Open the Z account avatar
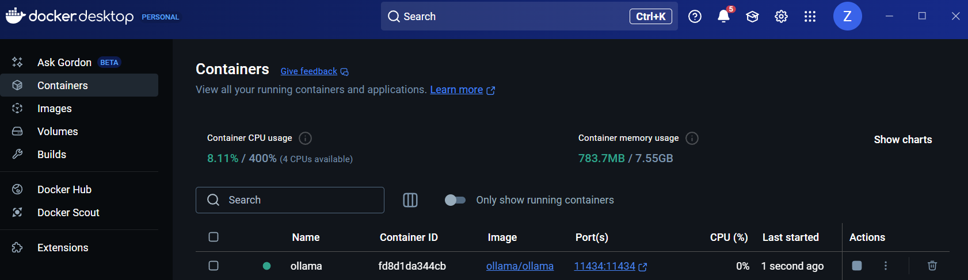Viewport: 968px width, 280px height. coord(847,16)
